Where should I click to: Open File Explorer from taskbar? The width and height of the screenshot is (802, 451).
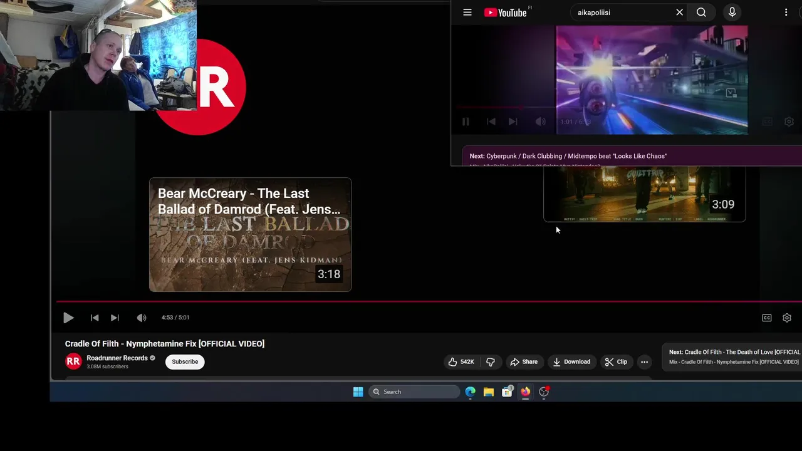point(489,391)
